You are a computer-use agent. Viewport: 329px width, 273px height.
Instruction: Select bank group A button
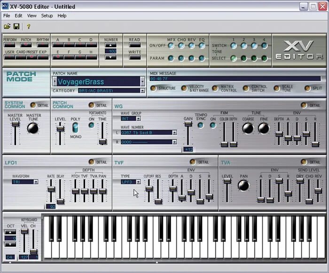pos(58,45)
